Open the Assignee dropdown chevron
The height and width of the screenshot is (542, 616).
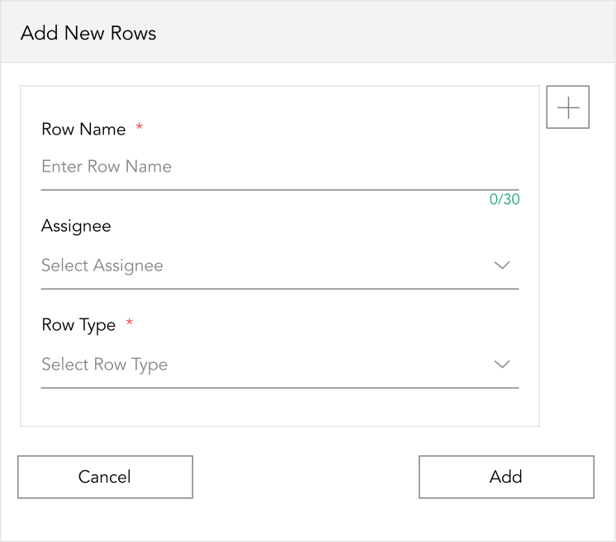(502, 266)
